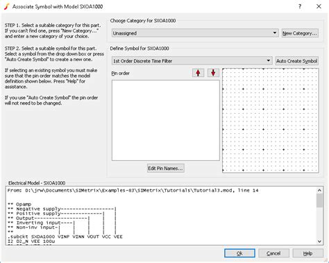This screenshot has height=263, width=329.
Task: Click the 'Pin order' label
Action: point(120,74)
